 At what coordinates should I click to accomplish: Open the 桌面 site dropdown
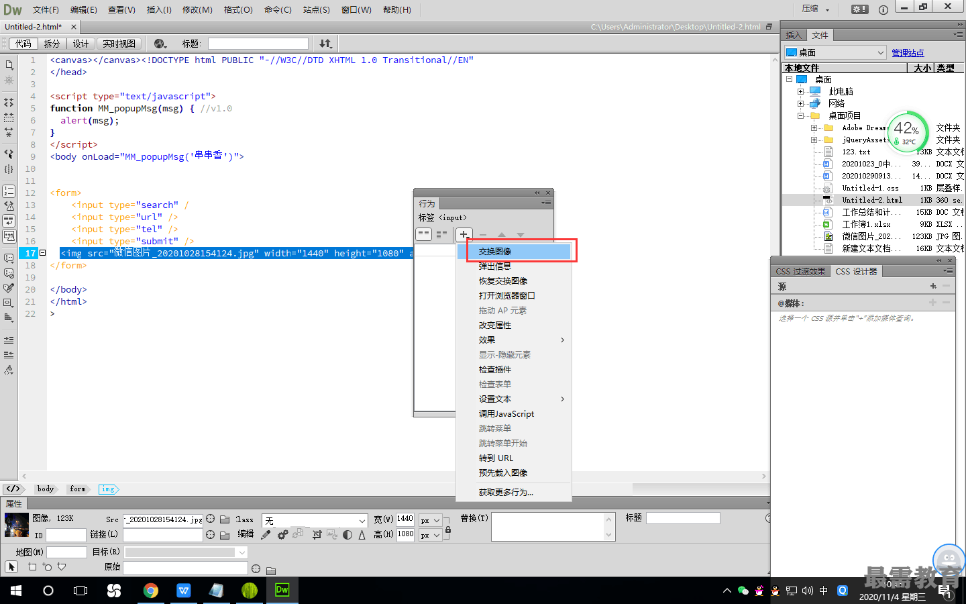pos(835,52)
